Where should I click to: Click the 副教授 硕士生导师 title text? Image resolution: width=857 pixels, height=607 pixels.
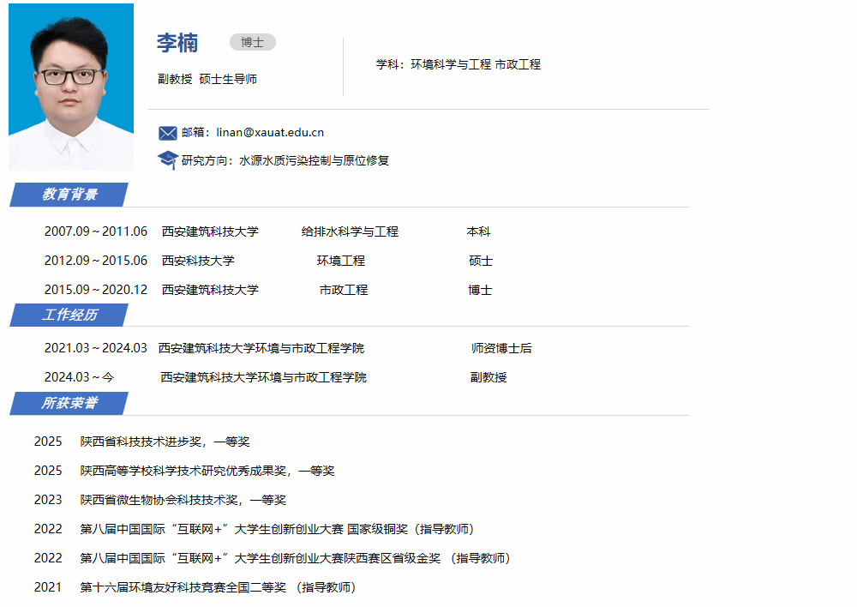tap(207, 79)
